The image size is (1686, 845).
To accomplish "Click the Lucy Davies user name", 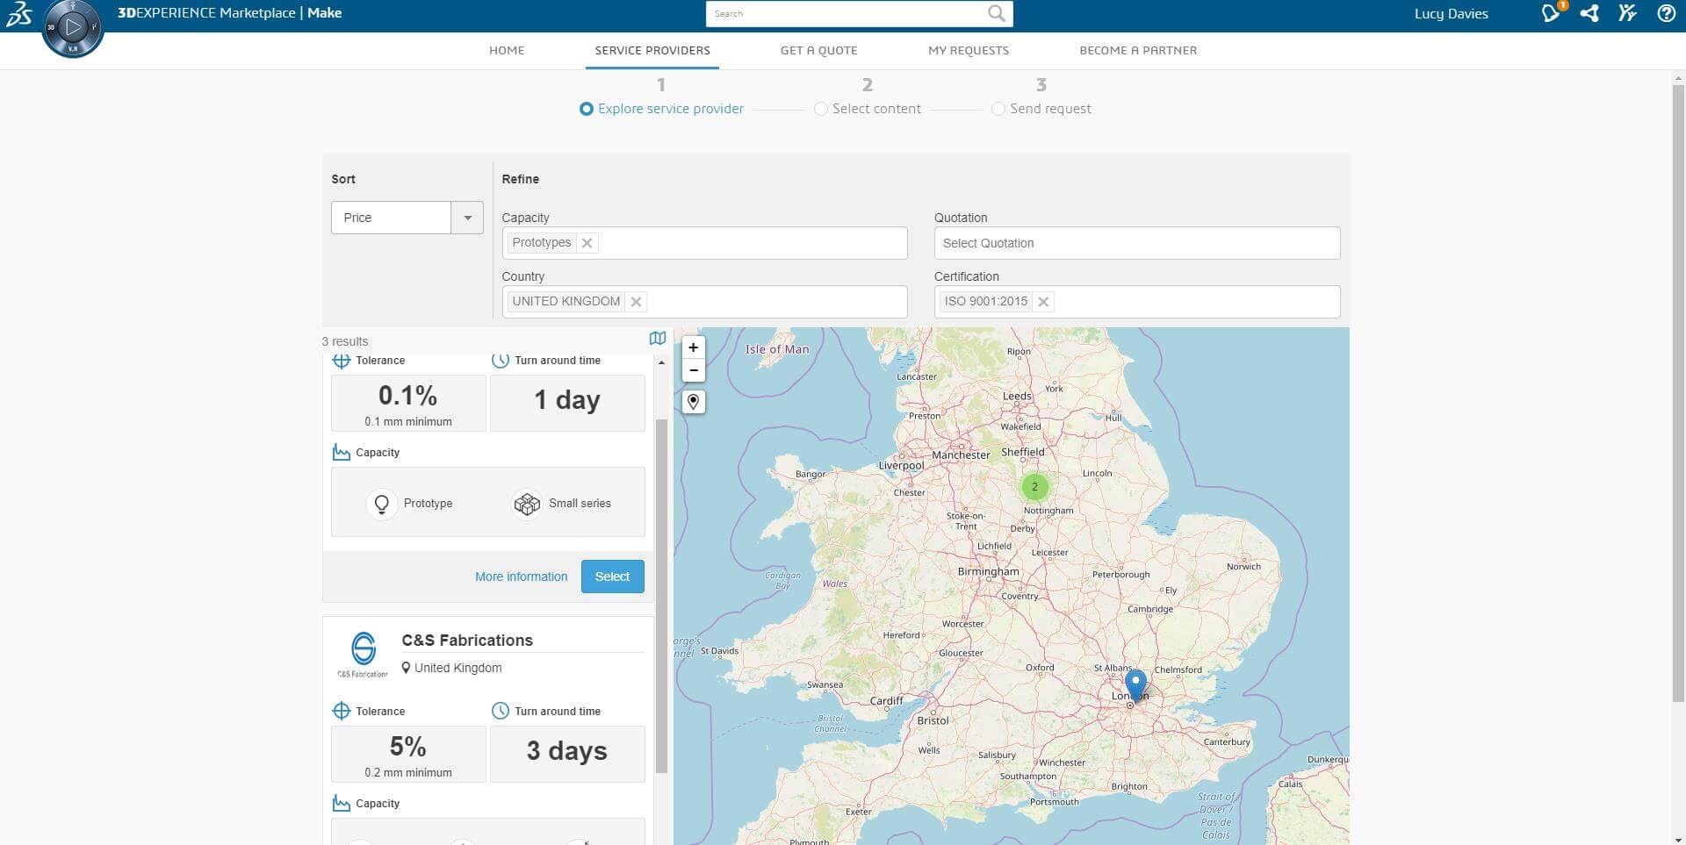I will 1451,13.
